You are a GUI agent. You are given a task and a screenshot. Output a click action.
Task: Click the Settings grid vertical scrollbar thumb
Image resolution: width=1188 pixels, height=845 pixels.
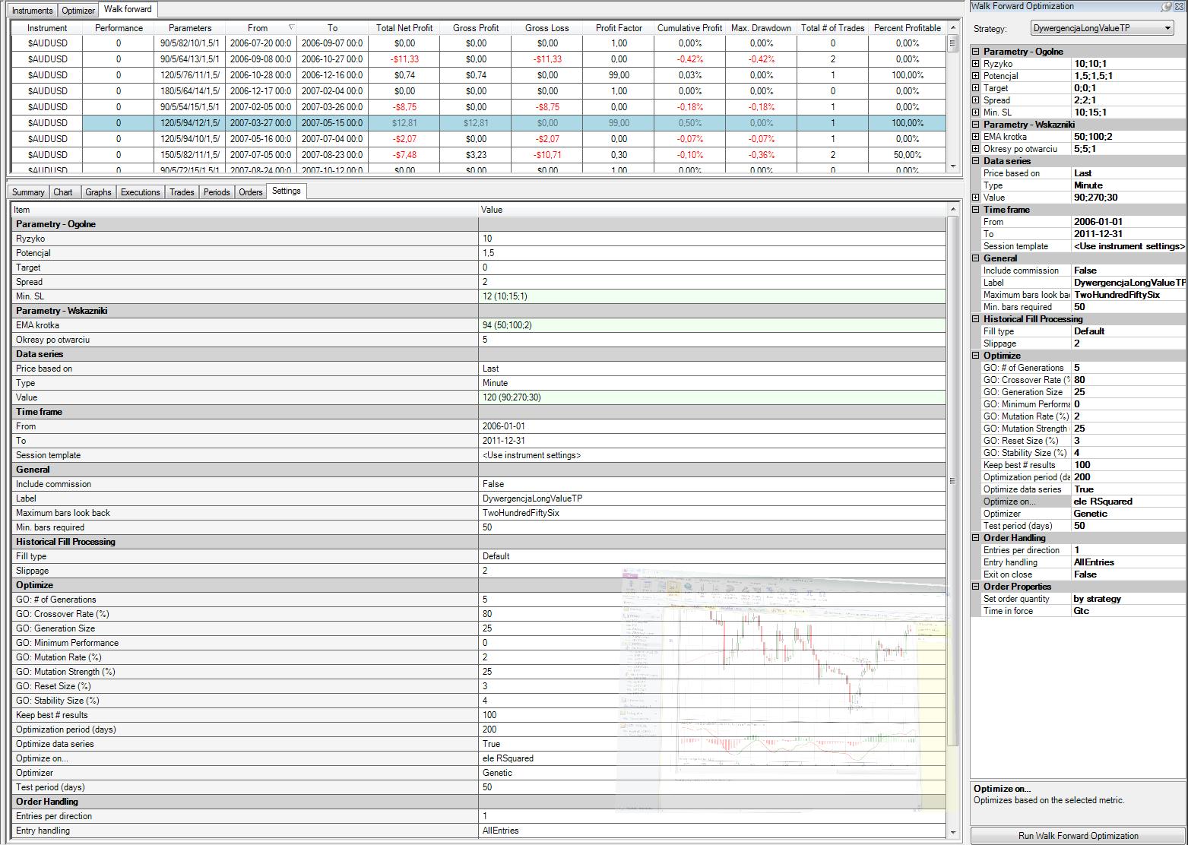point(953,481)
